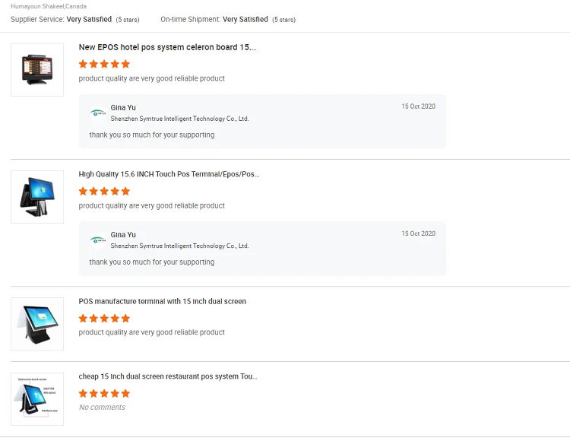This screenshot has height=438, width=570.
Task: Click star rating under New EPOS hotel pos
Action: point(104,64)
